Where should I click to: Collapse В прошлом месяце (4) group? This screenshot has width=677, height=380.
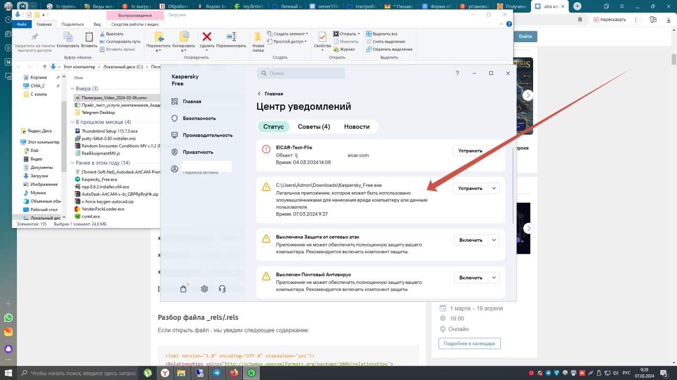point(72,122)
